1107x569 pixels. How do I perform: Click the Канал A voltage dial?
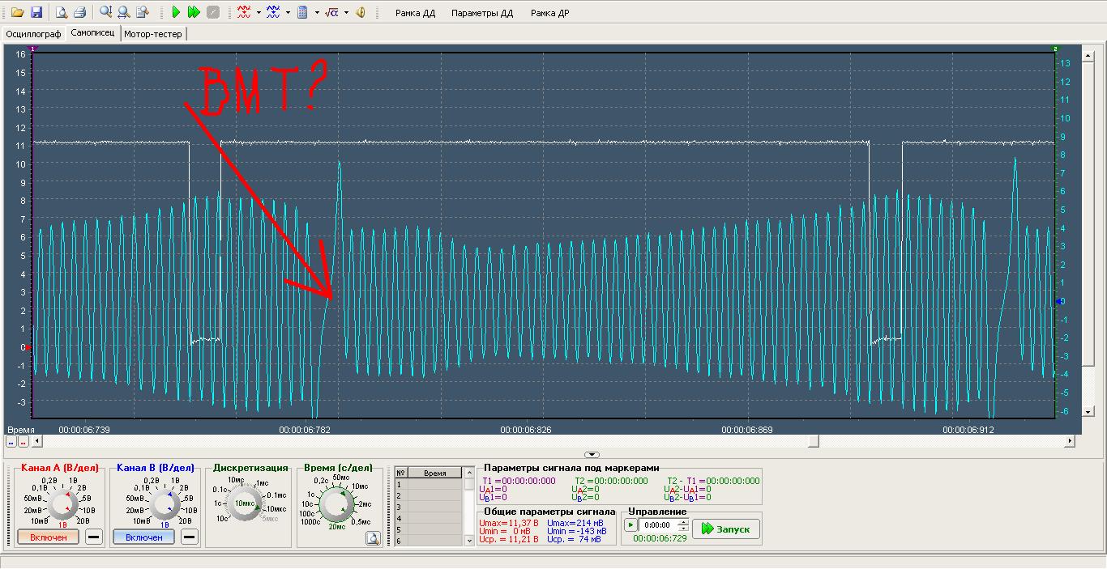(x=61, y=504)
